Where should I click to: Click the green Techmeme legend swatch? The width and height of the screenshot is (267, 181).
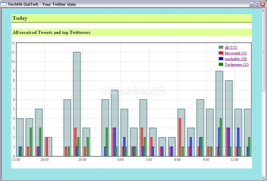coord(221,64)
